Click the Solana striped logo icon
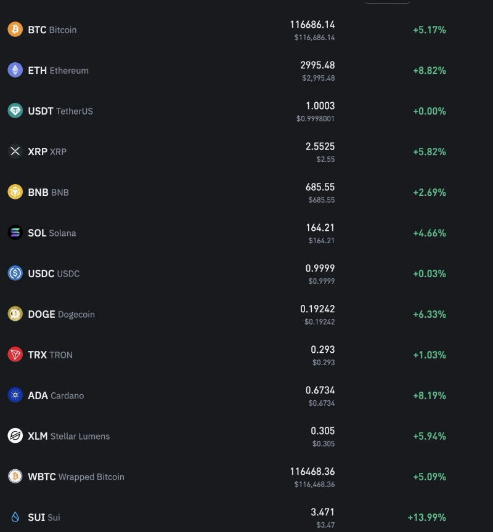This screenshot has height=532, width=493. (x=15, y=233)
